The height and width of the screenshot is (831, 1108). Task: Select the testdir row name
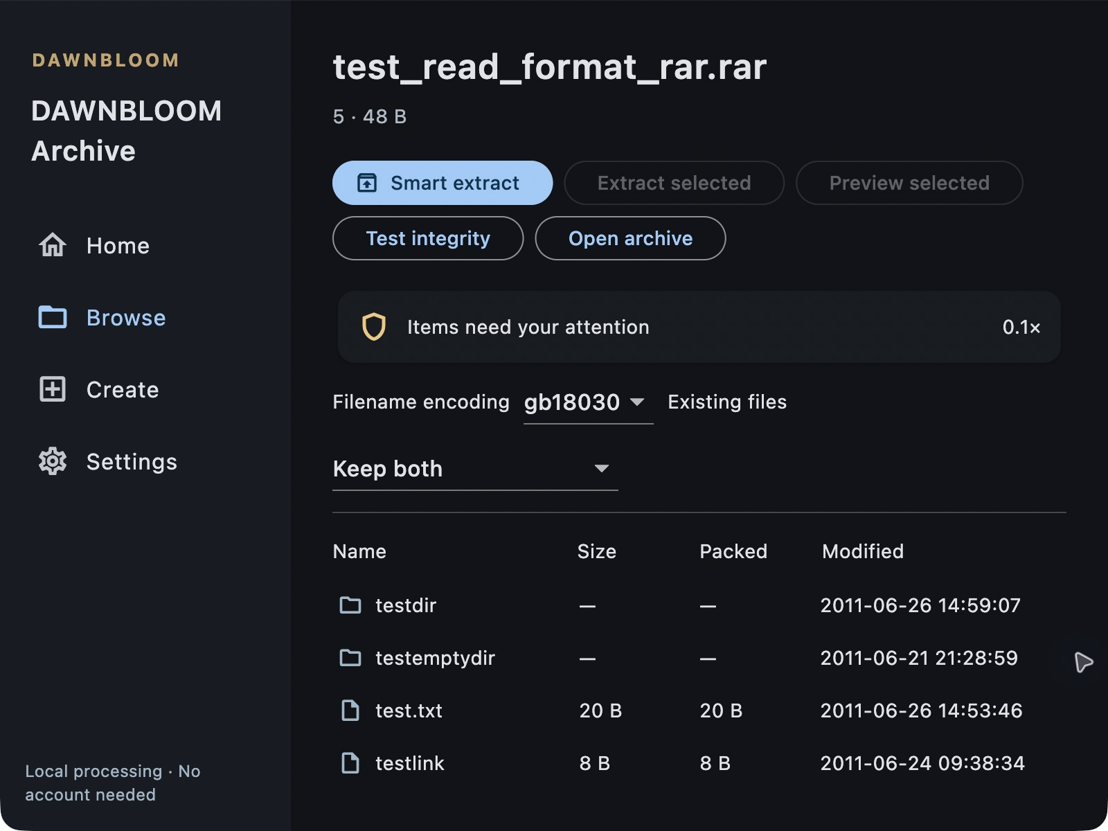[406, 605]
